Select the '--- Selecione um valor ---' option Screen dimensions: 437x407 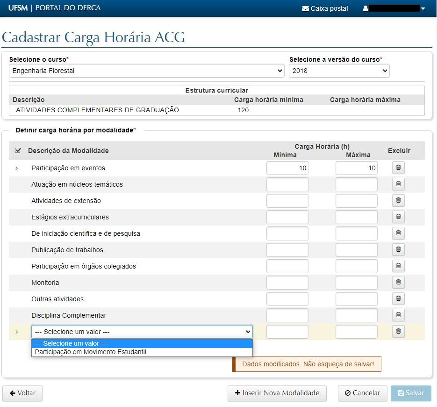[x=72, y=343]
